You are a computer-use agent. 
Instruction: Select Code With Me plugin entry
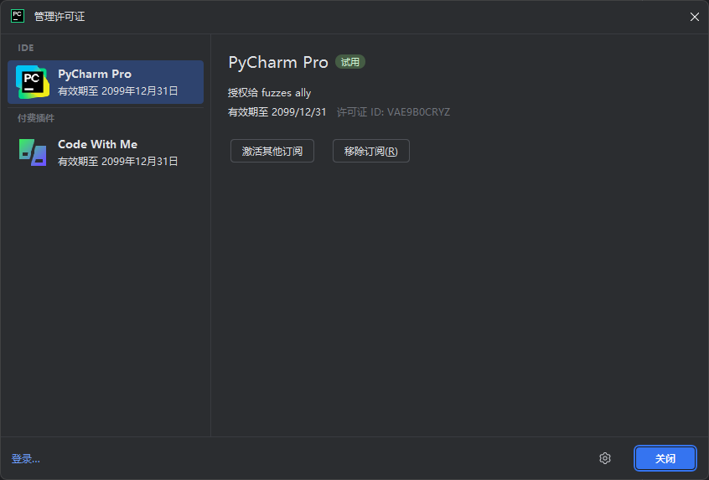(x=106, y=152)
